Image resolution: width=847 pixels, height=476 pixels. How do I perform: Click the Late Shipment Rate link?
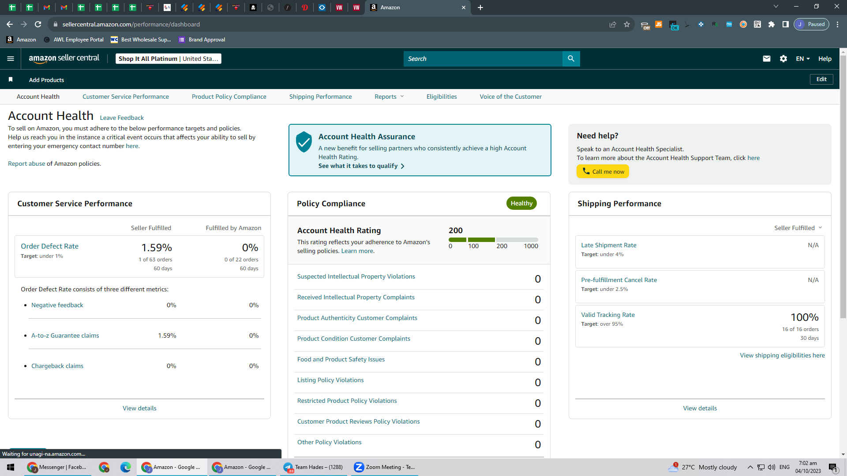click(x=609, y=245)
